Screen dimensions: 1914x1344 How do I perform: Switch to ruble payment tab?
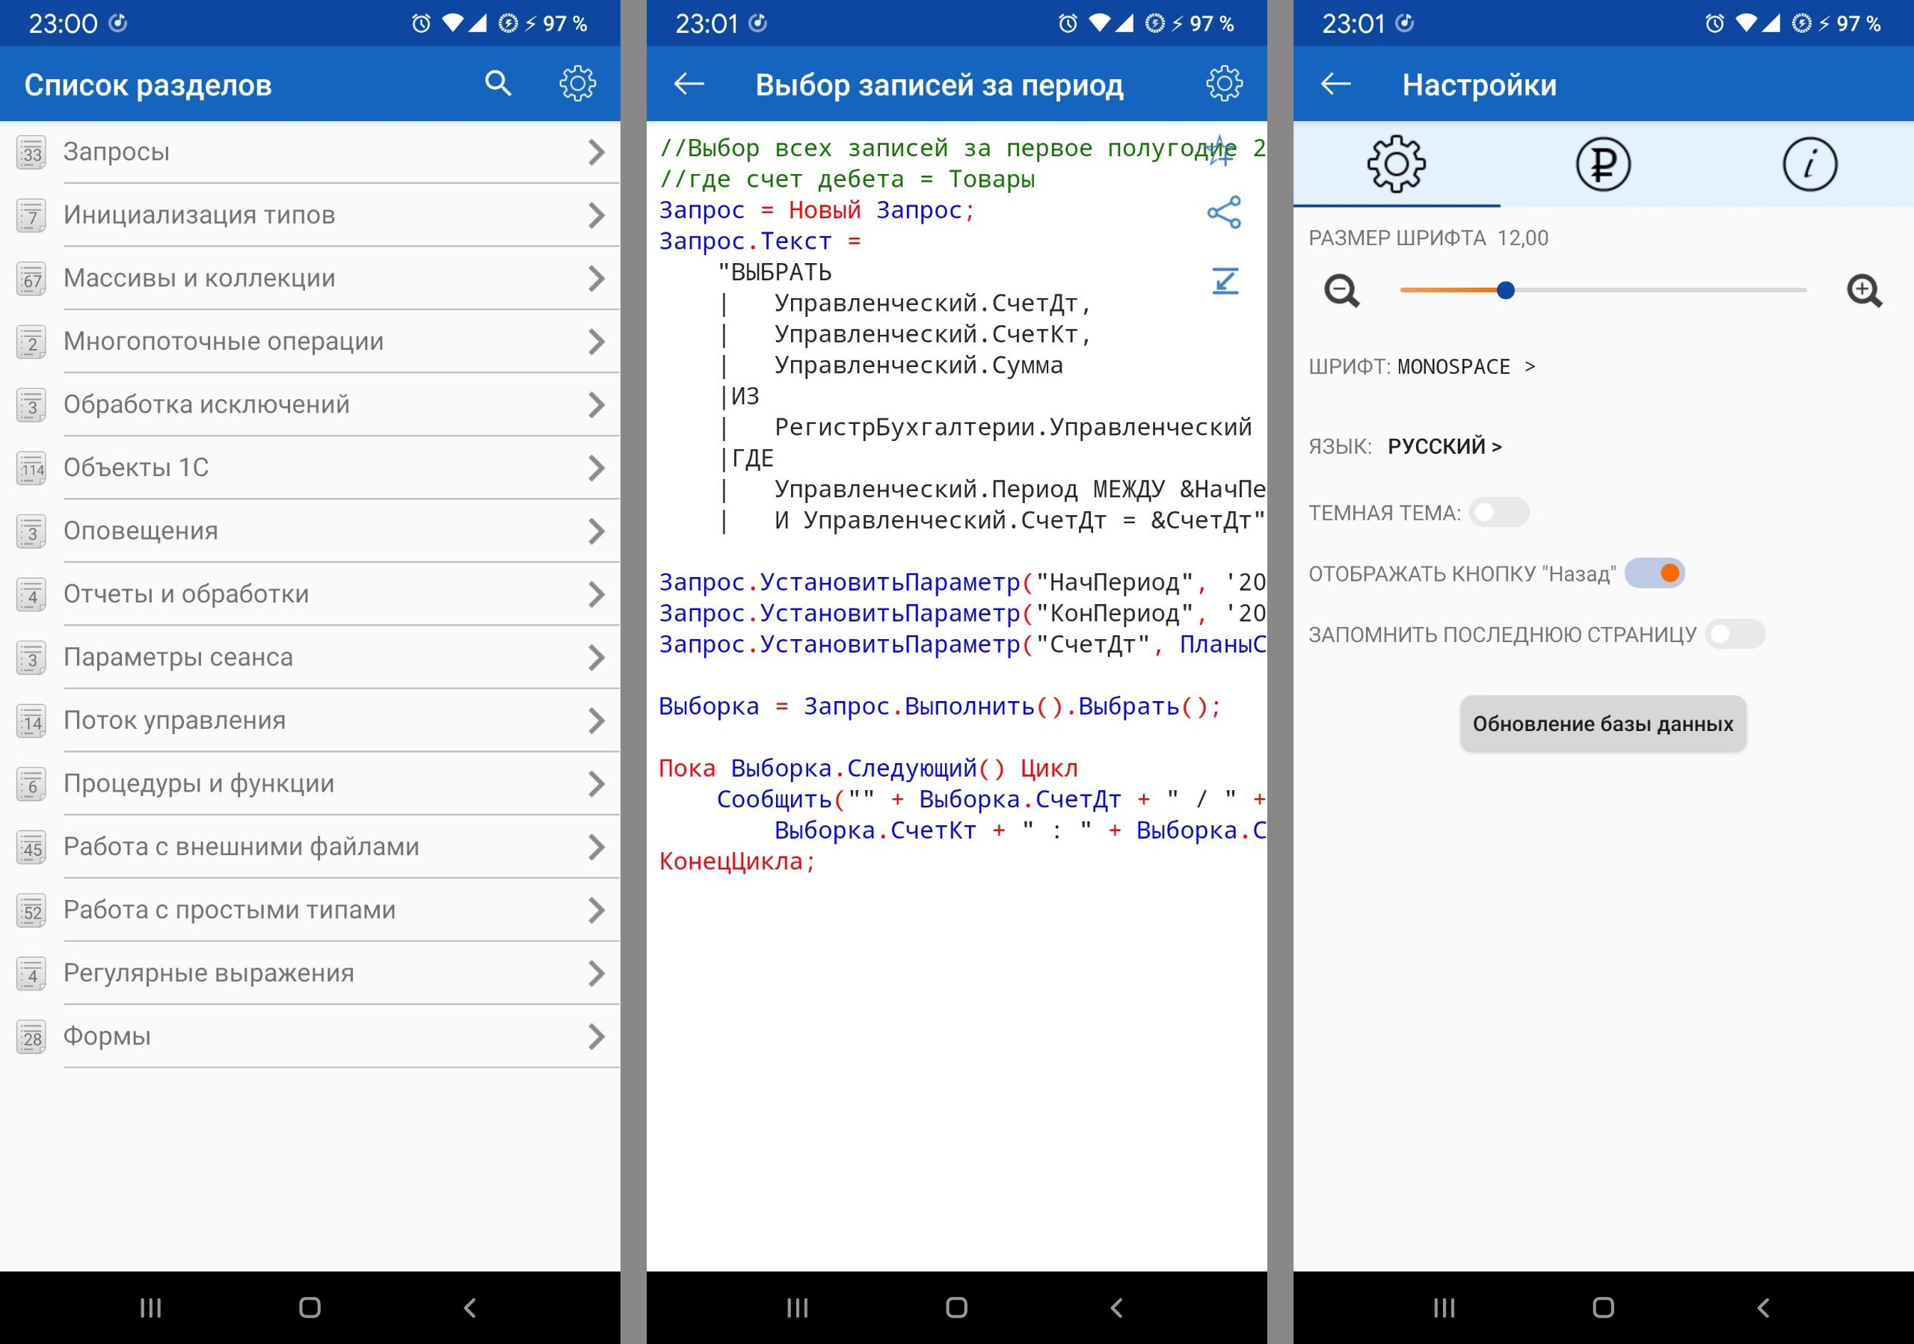pos(1603,164)
